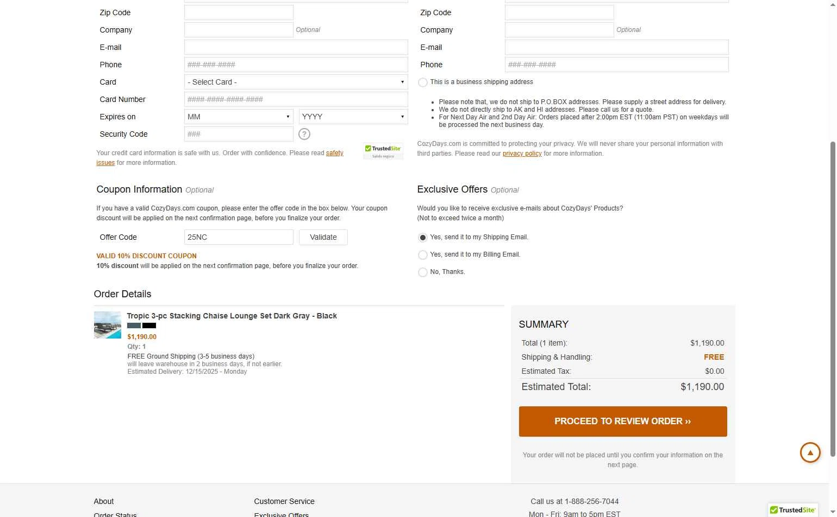Click the Security Code input field
This screenshot has width=837, height=517.
239,134
